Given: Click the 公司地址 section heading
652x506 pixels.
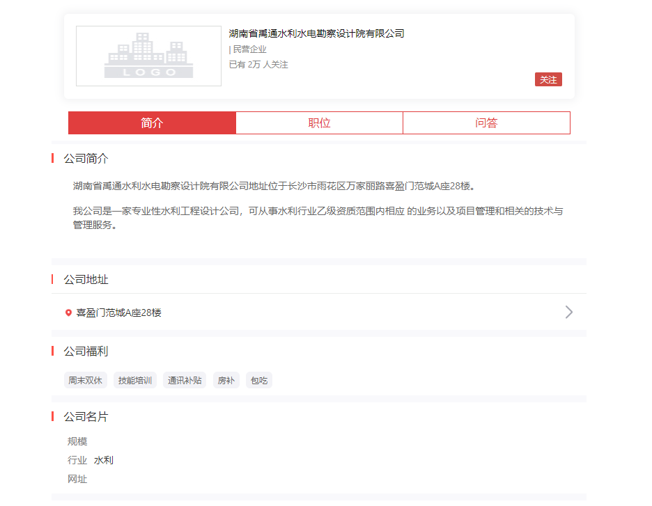Looking at the screenshot, I should coord(86,280).
